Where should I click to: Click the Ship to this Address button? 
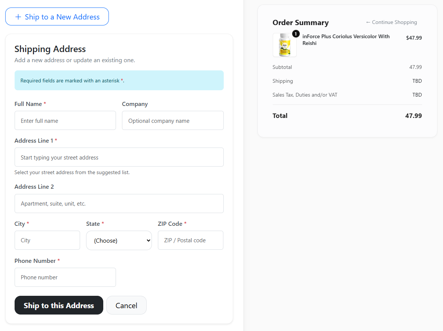point(59,305)
